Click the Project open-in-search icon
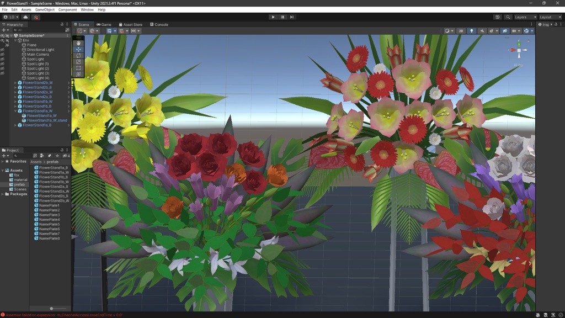This screenshot has width=565, height=318. [x=35, y=156]
